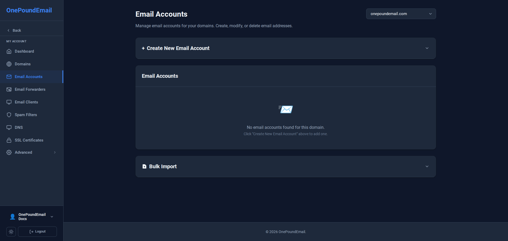Viewport: 508px width, 241px height.
Task: Toggle light/dark theme with sun button
Action: (11, 232)
